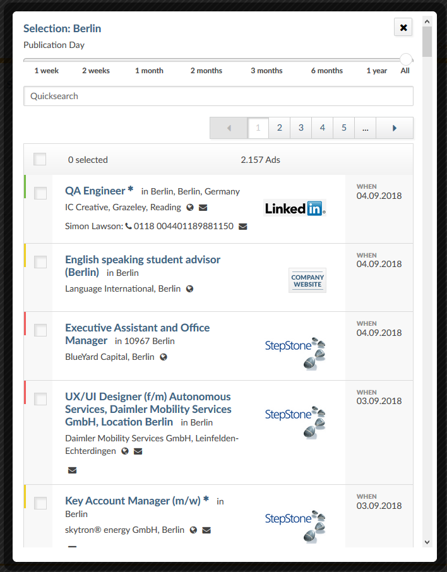Toggle select-all checkbox beside '0 selected'

[40, 159]
